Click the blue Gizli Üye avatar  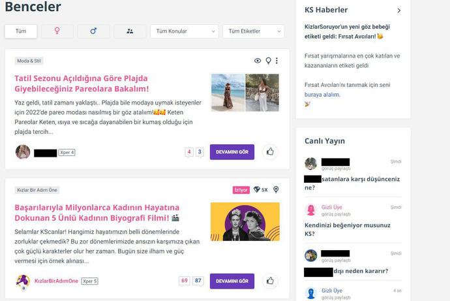tap(311, 293)
